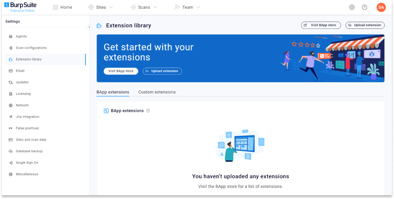Click the empty-state illustration of man at screen
This screenshot has width=394, height=199.
tap(240, 146)
